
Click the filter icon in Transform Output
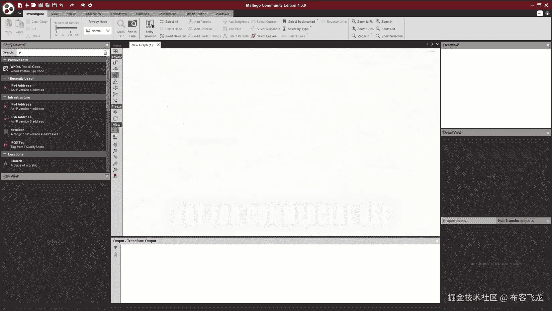(x=115, y=248)
